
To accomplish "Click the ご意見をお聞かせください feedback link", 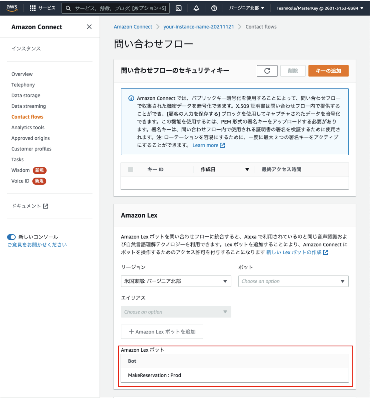I will (x=37, y=245).
